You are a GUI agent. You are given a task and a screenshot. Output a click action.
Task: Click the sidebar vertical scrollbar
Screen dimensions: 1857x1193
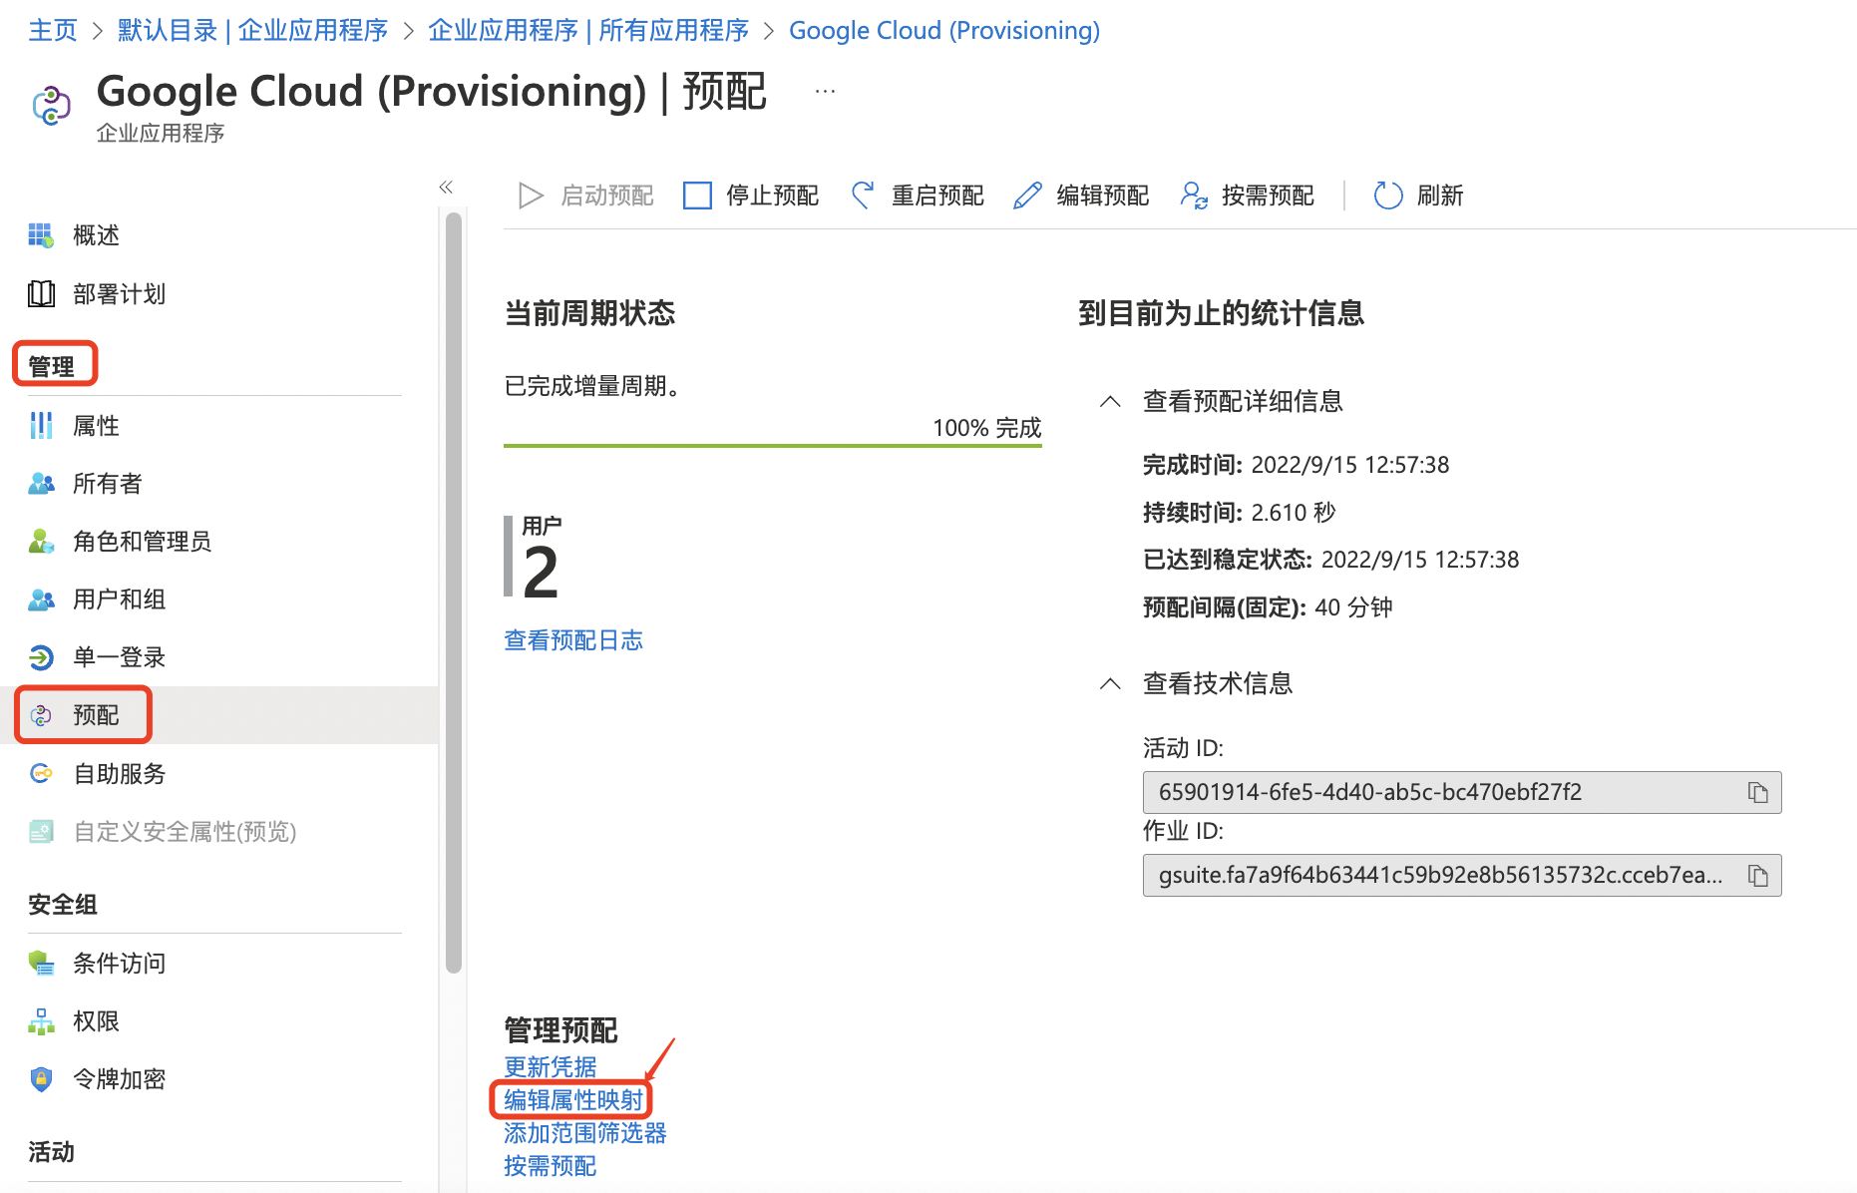click(x=454, y=593)
